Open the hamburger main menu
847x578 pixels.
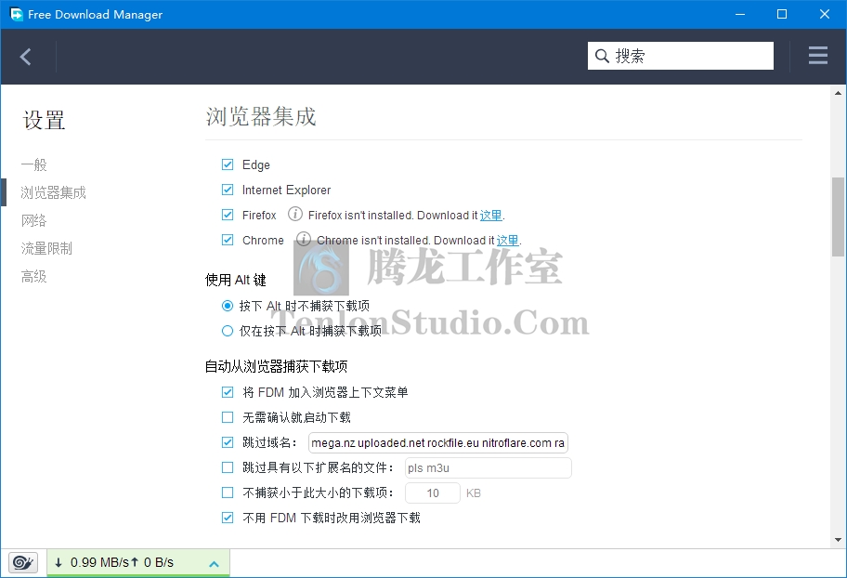pos(818,56)
